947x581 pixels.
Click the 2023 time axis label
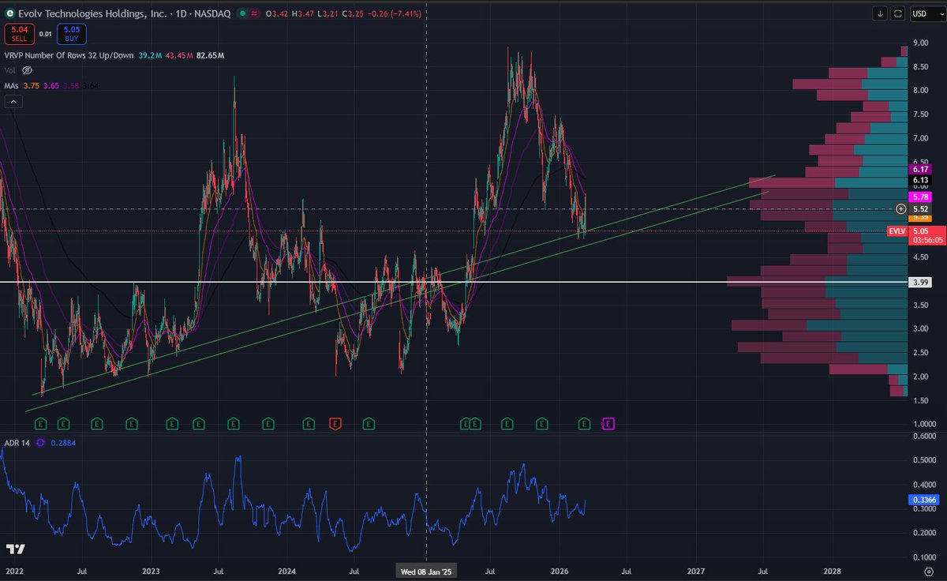152,570
